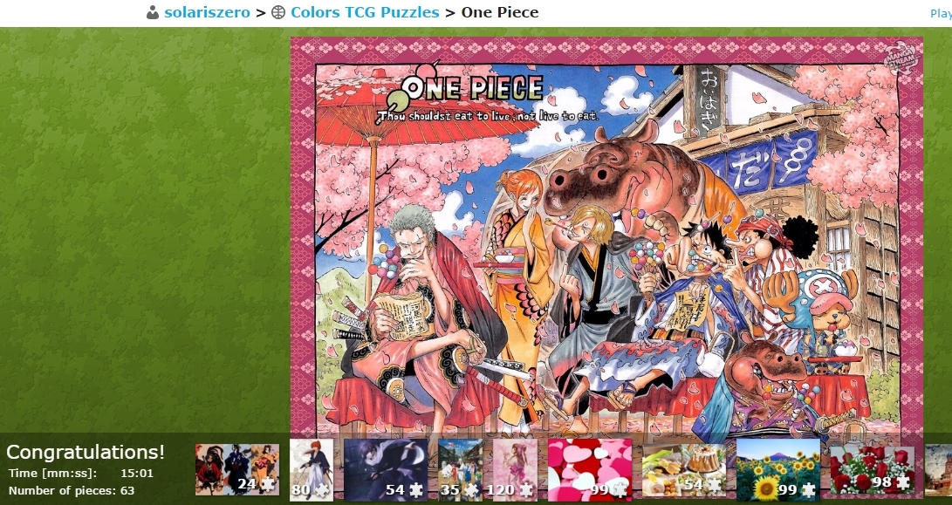Open the 98-piece red roses puzzle thumbnail
This screenshot has width=952, height=505.
(873, 470)
